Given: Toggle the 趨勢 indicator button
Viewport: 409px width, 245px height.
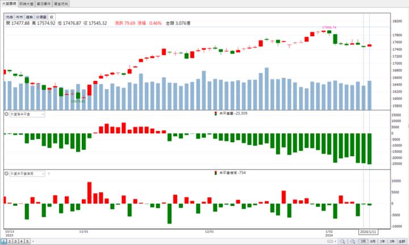Looking at the screenshot, I should 29,17.
